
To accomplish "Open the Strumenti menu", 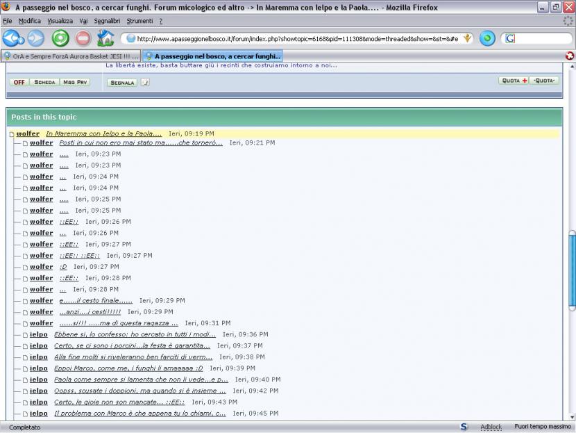I will 139,21.
